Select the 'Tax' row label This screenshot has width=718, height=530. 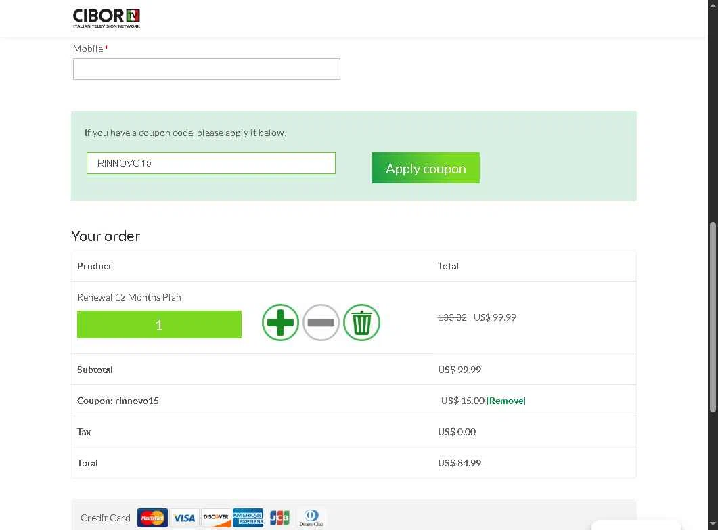coord(84,432)
